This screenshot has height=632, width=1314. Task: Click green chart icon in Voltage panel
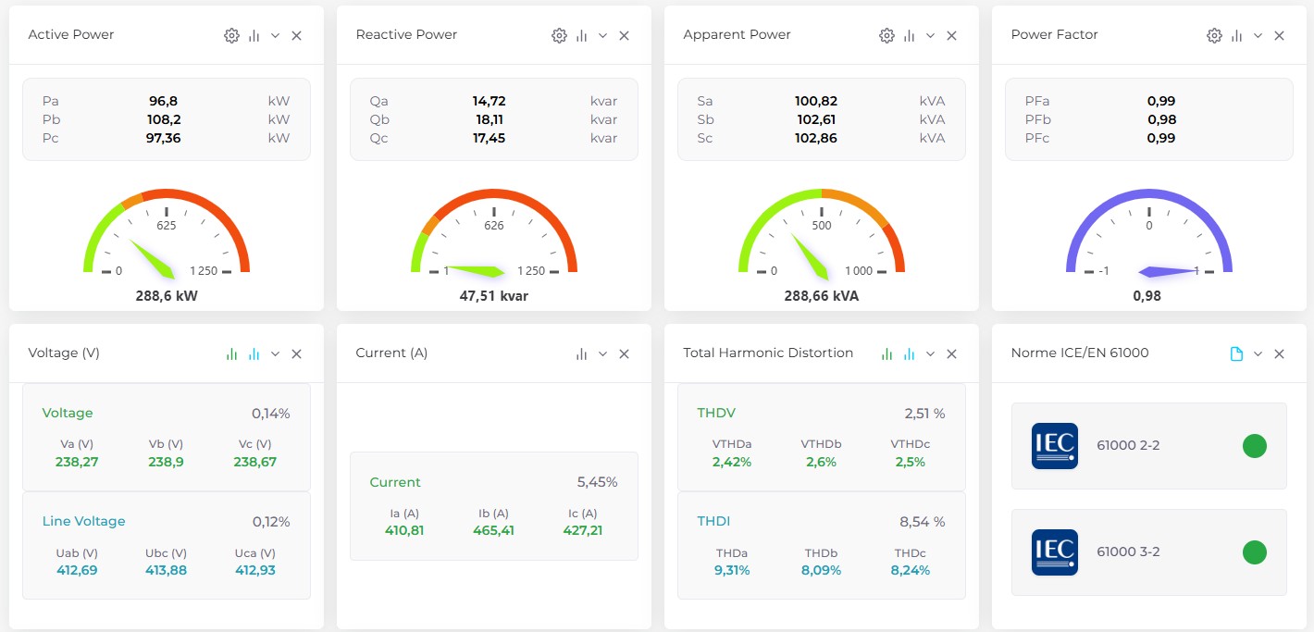[231, 353]
